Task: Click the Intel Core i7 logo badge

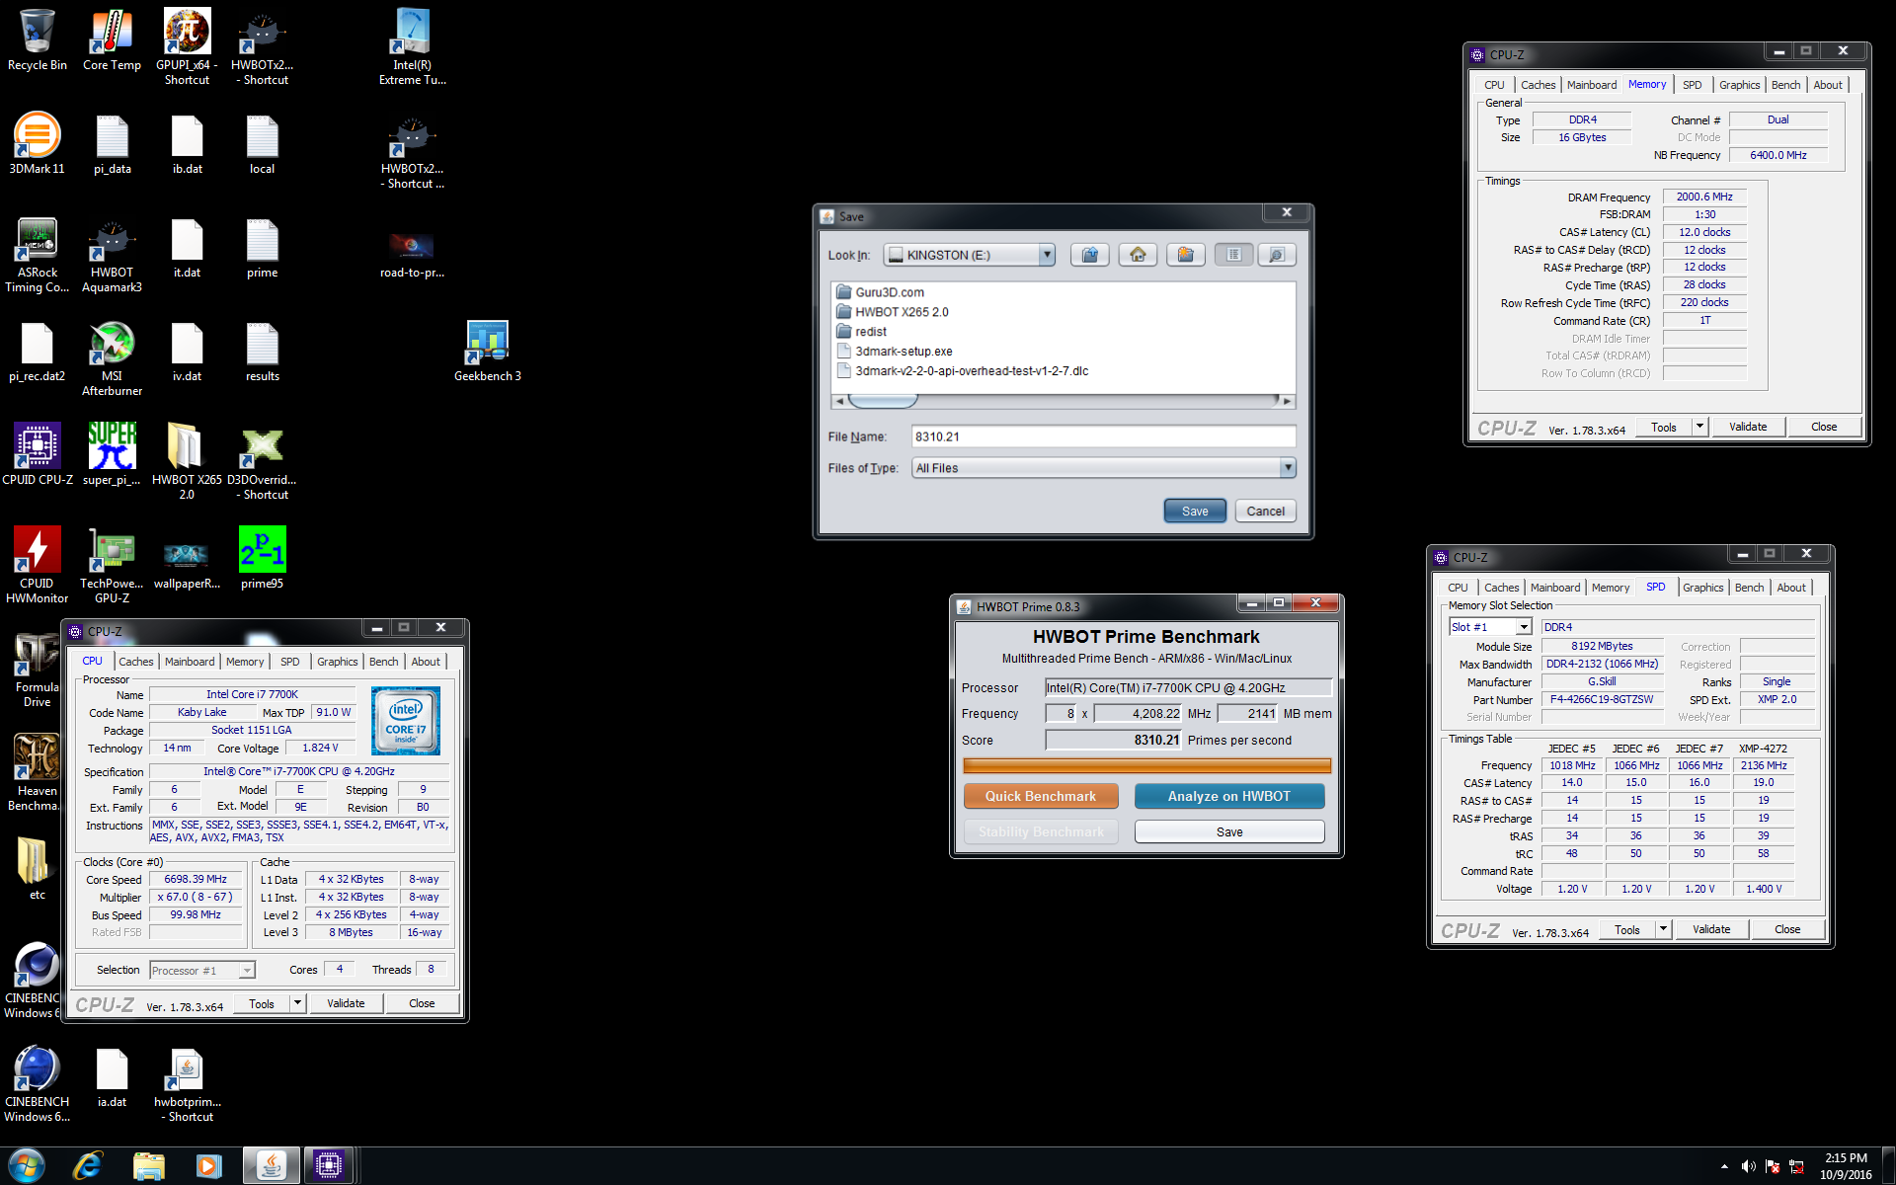Action: 406,721
